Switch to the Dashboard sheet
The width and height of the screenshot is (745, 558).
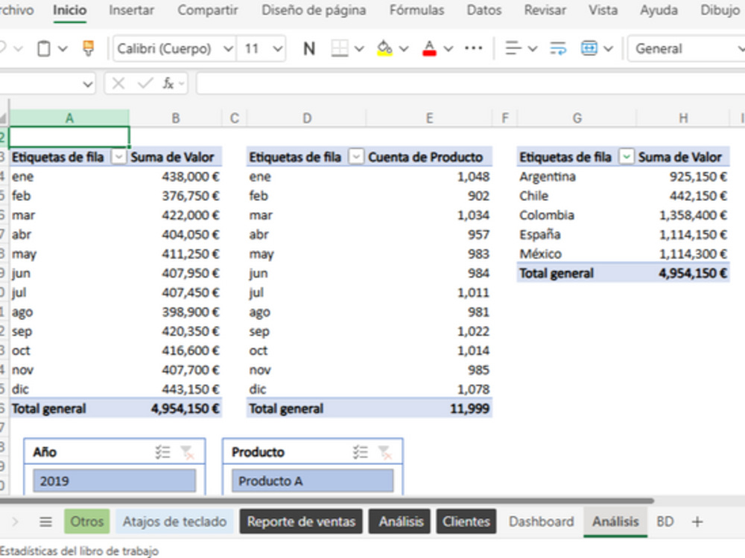click(x=541, y=522)
